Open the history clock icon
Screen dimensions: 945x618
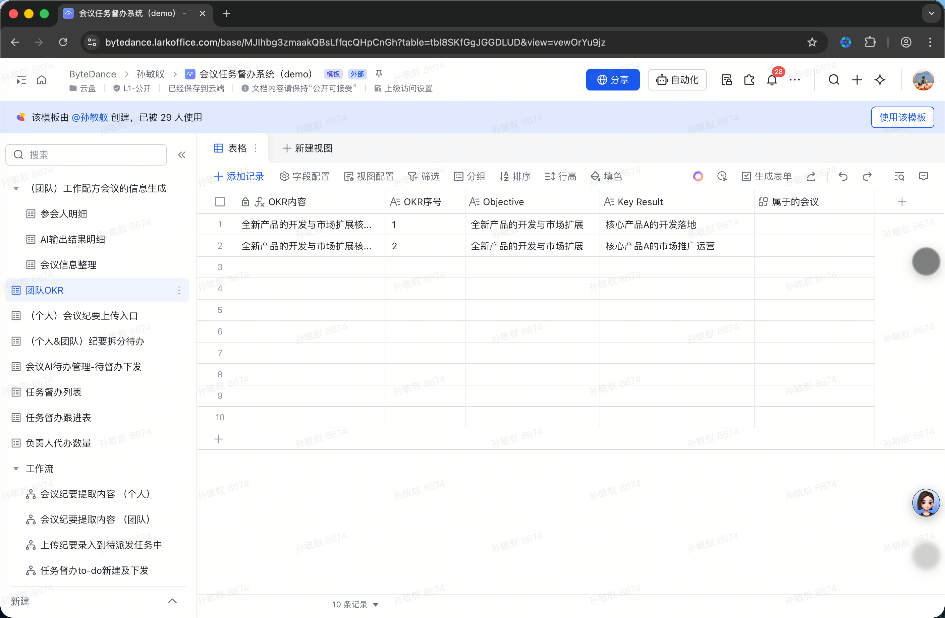click(722, 176)
